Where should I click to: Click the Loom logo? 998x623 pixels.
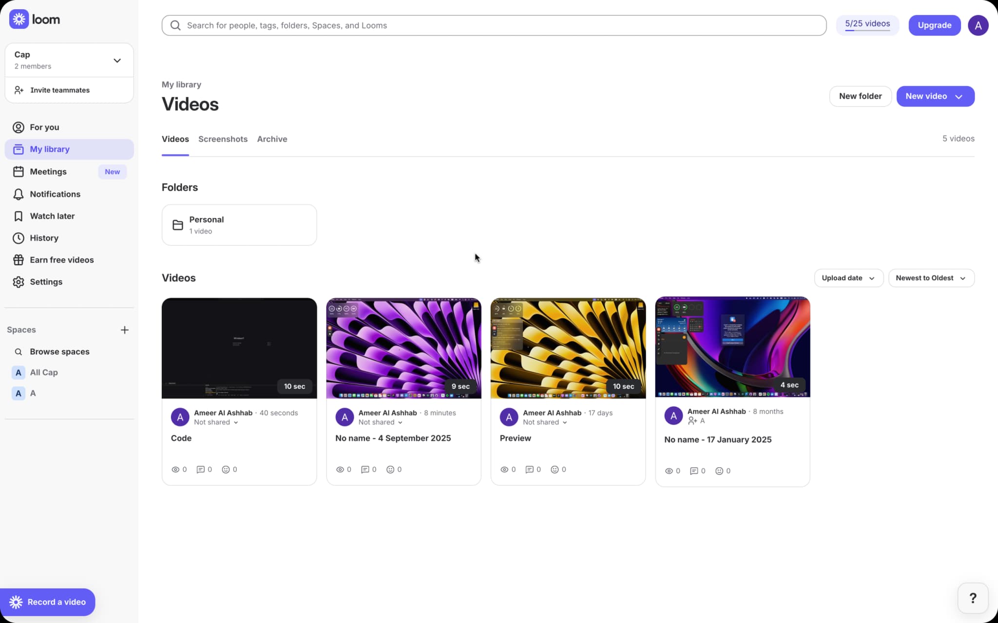35,19
